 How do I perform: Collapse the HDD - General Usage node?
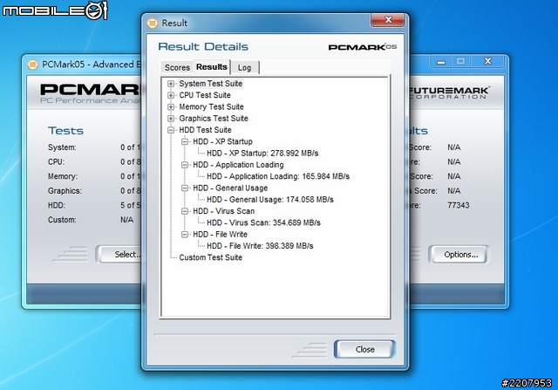pos(185,188)
